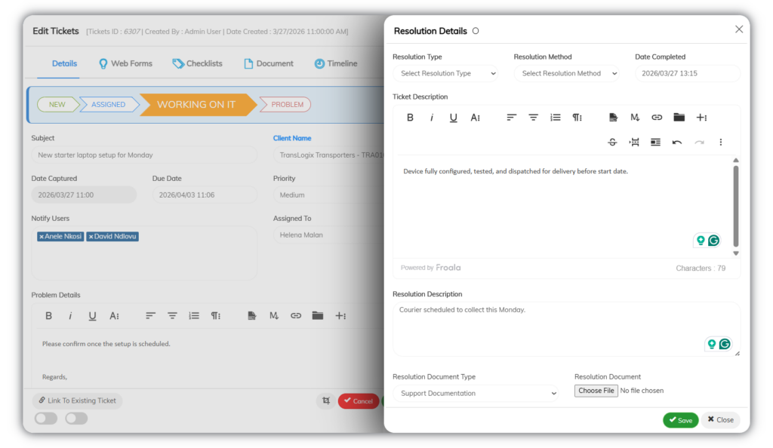Viewport: 773px width, 448px height.
Task: Switch to the Document tab
Action: tap(269, 63)
